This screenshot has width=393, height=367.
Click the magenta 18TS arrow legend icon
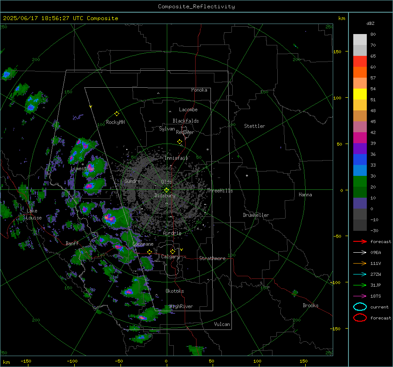coord(360,296)
